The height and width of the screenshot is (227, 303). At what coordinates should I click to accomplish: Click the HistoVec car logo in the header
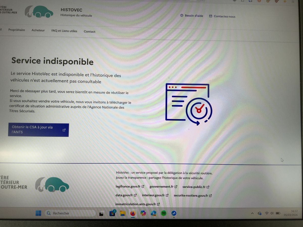point(39,11)
